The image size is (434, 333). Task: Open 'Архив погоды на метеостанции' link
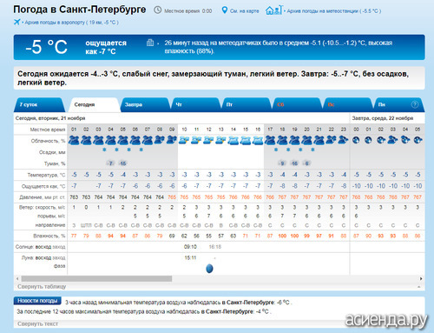click(334, 11)
